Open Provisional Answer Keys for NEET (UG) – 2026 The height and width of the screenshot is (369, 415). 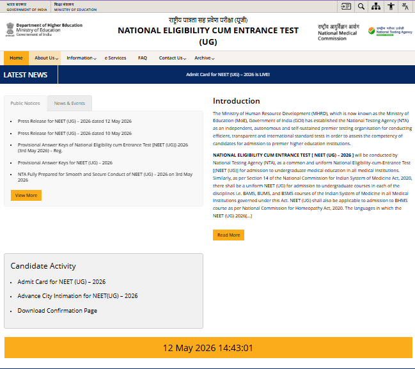click(65, 163)
